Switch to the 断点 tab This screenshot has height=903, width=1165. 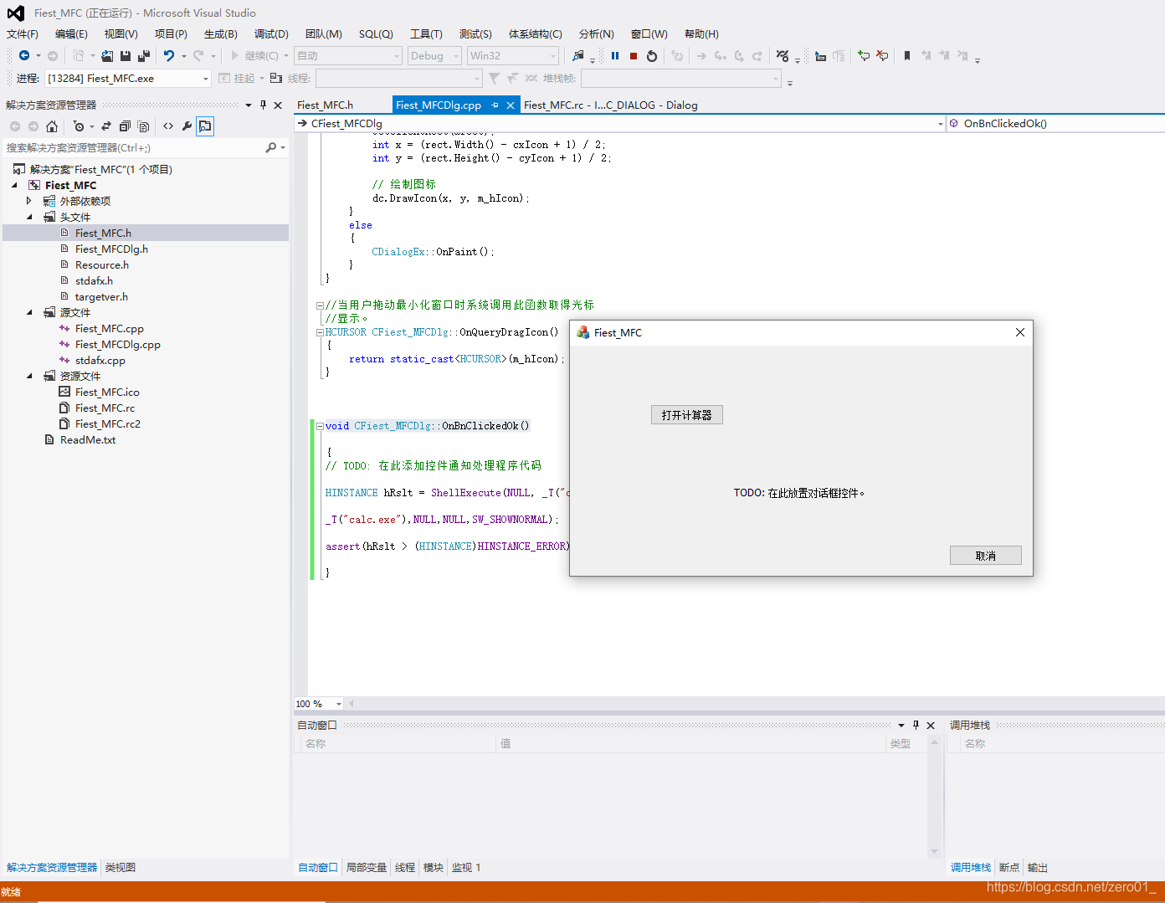(1009, 867)
